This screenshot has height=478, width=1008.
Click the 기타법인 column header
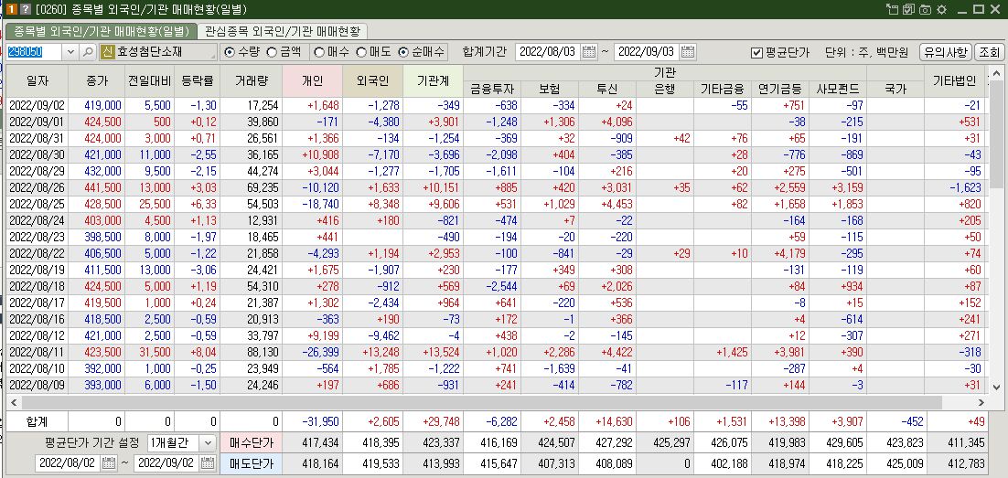[x=954, y=81]
